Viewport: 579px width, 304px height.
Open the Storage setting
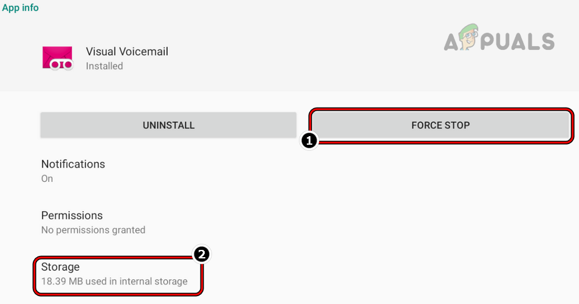60,267
